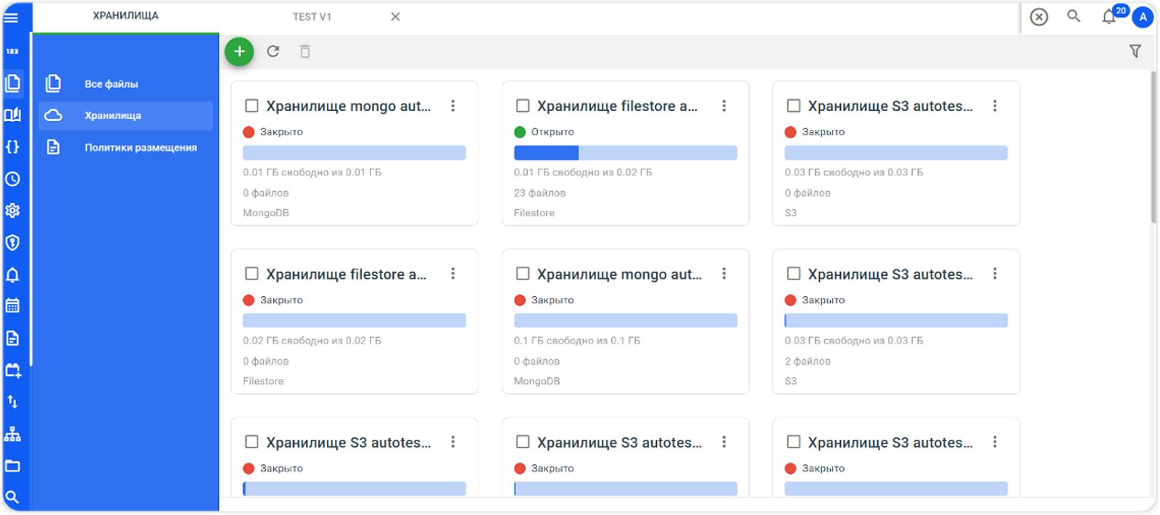Click the usage bar of the Открыто filestore
Screen dimensions: 1160x515
click(626, 153)
